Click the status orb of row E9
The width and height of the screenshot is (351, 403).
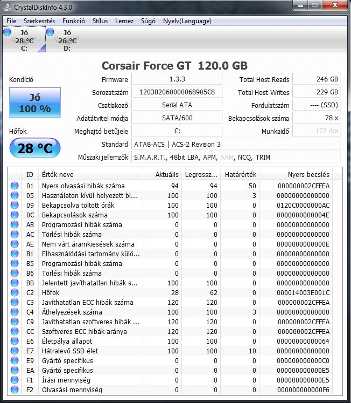(x=15, y=360)
